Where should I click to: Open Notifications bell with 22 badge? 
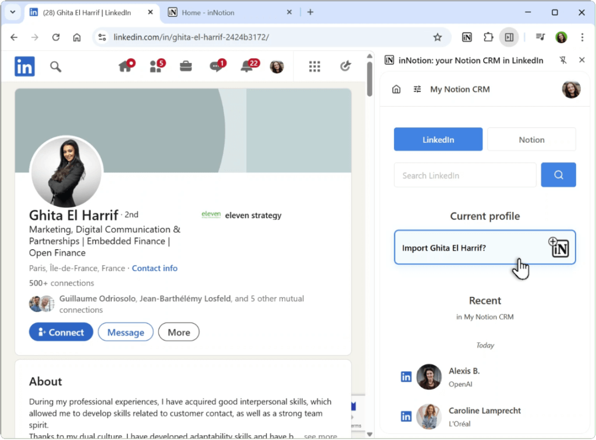click(249, 66)
